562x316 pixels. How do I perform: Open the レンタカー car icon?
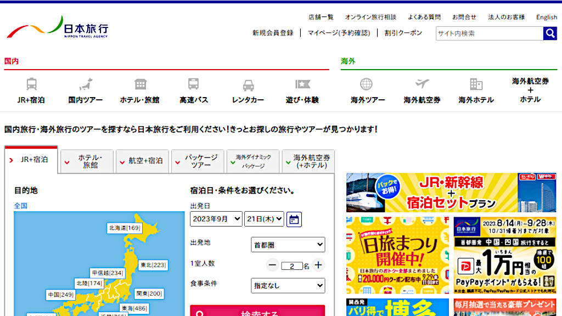(x=248, y=85)
